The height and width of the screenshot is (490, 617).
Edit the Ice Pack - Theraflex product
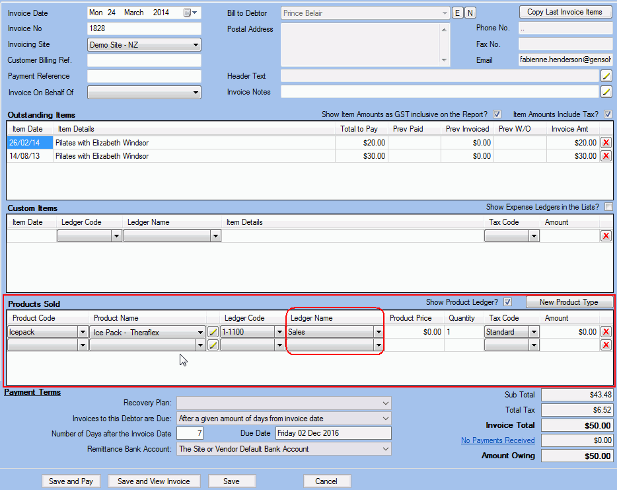[213, 332]
